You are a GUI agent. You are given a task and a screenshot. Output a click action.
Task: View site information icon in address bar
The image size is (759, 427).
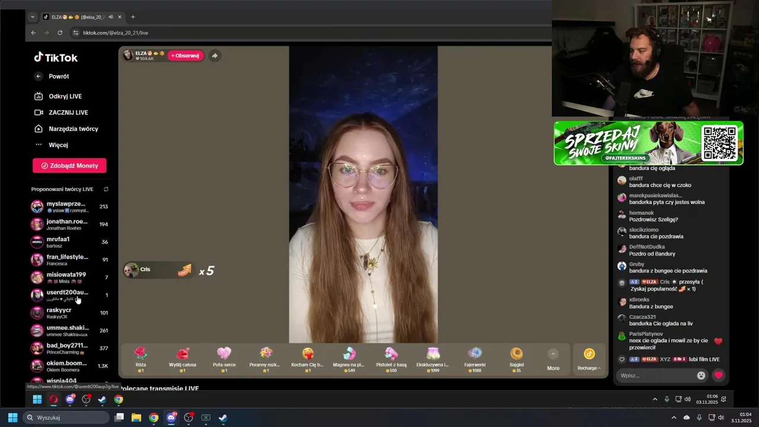point(75,33)
